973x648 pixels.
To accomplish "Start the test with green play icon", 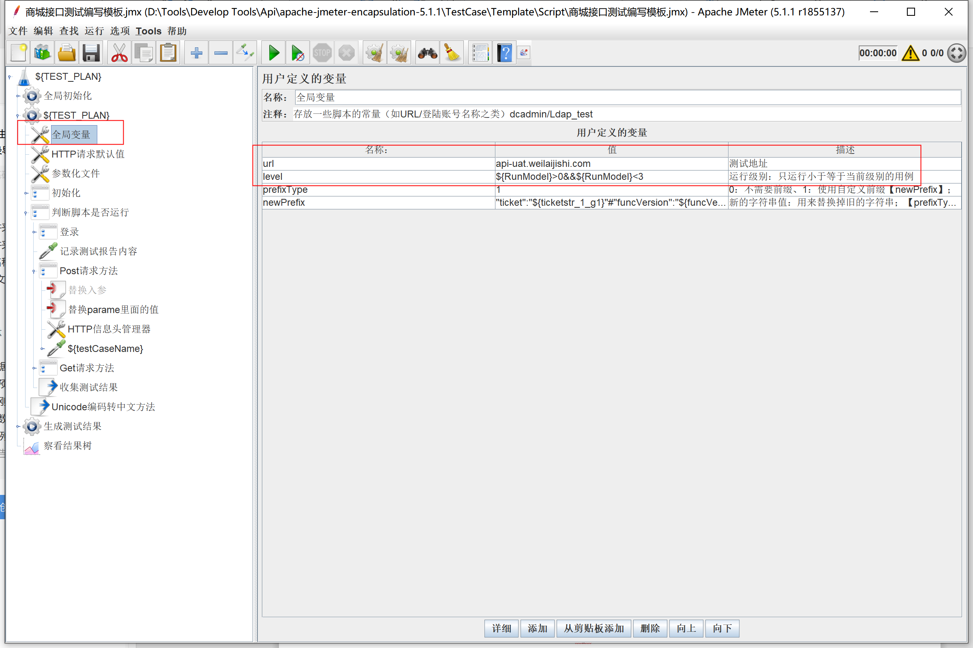I will pyautogui.click(x=273, y=53).
